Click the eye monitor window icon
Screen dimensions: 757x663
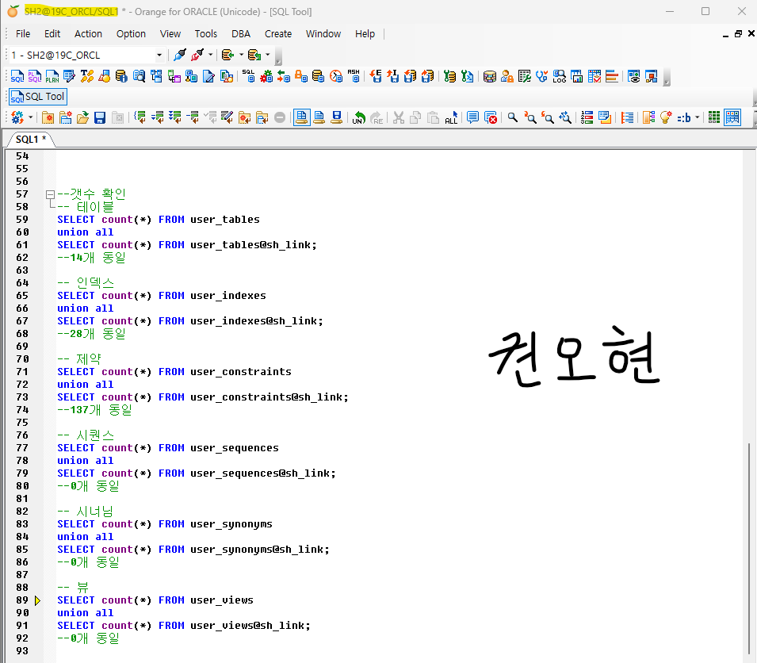[x=634, y=76]
